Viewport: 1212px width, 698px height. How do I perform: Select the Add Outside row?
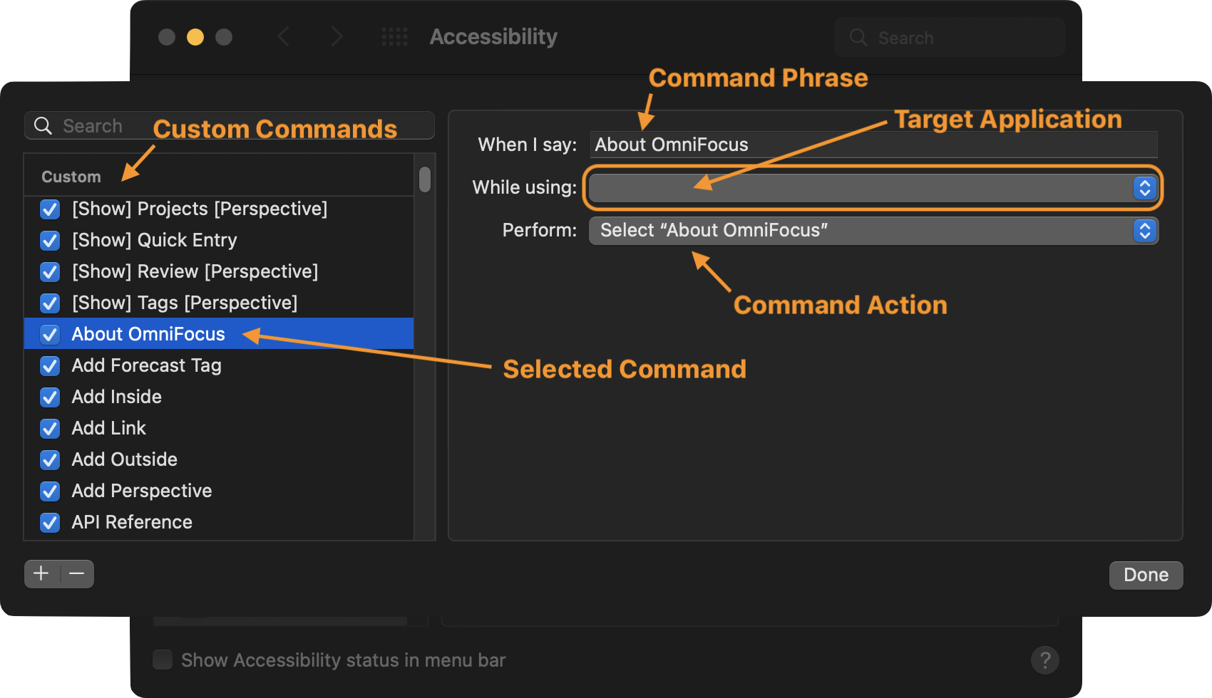click(x=219, y=459)
